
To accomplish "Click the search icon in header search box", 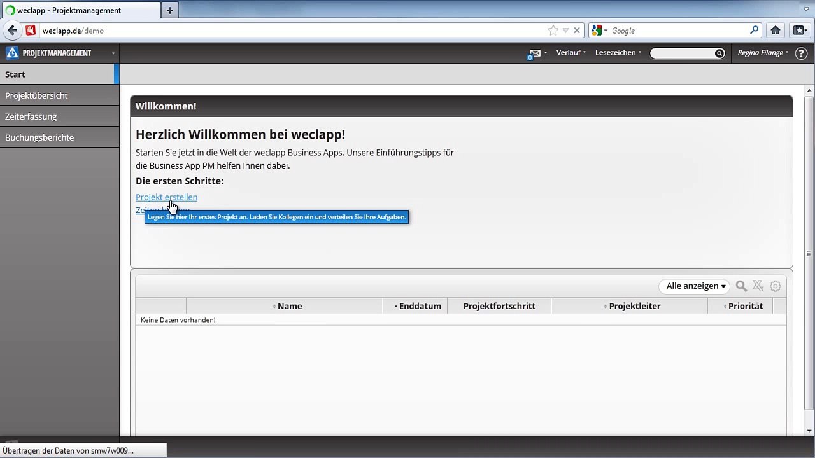I will tap(719, 53).
